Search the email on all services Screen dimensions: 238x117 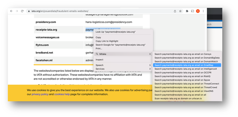[187, 95]
